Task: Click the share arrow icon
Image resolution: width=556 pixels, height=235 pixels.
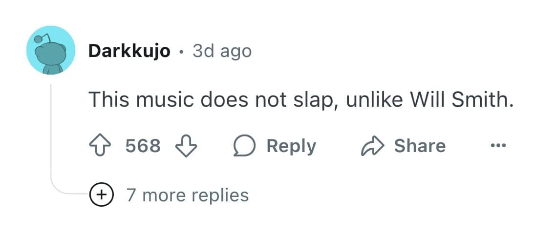Action: (372, 146)
